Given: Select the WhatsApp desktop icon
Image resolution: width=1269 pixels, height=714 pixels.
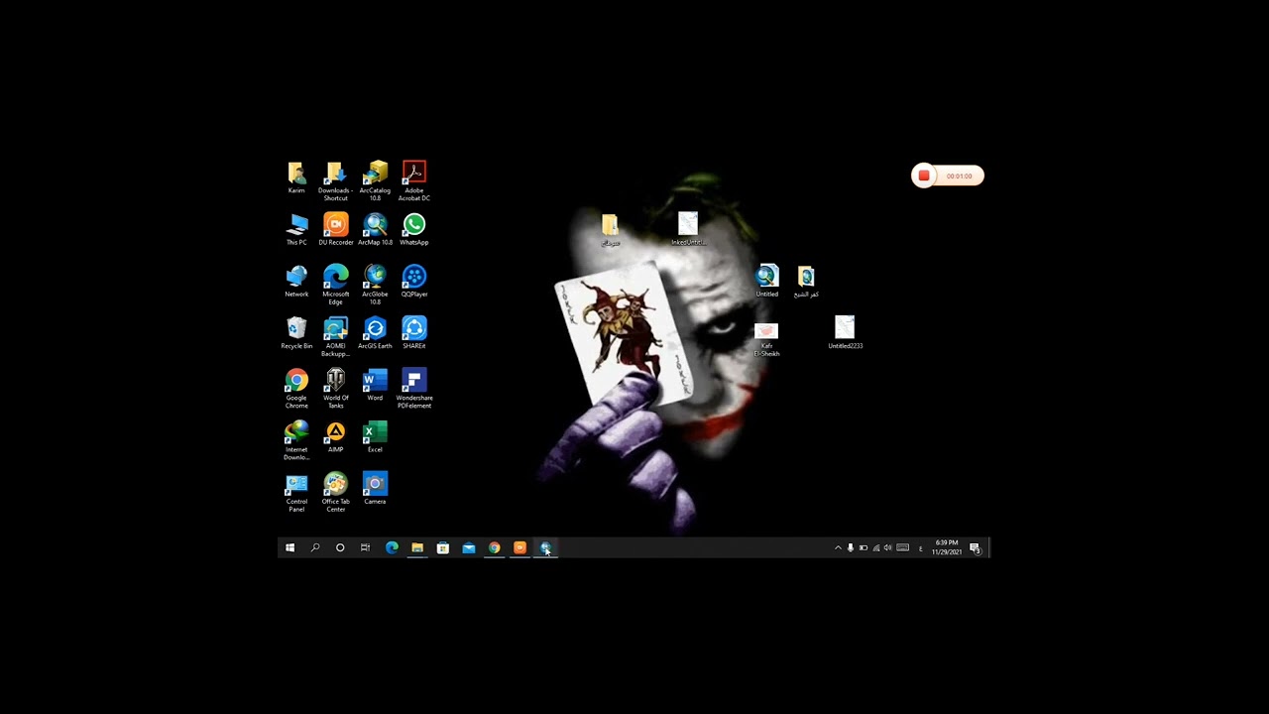Looking at the screenshot, I should pos(414,229).
